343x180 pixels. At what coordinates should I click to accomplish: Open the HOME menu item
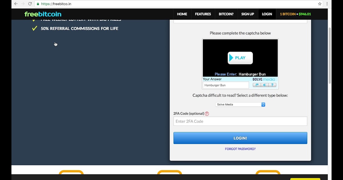coord(182,14)
